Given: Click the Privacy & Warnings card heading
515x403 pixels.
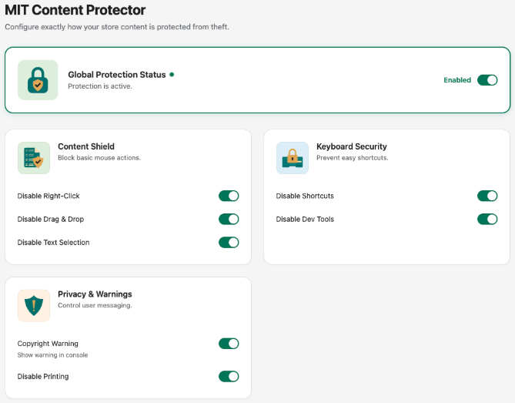Looking at the screenshot, I should point(95,294).
